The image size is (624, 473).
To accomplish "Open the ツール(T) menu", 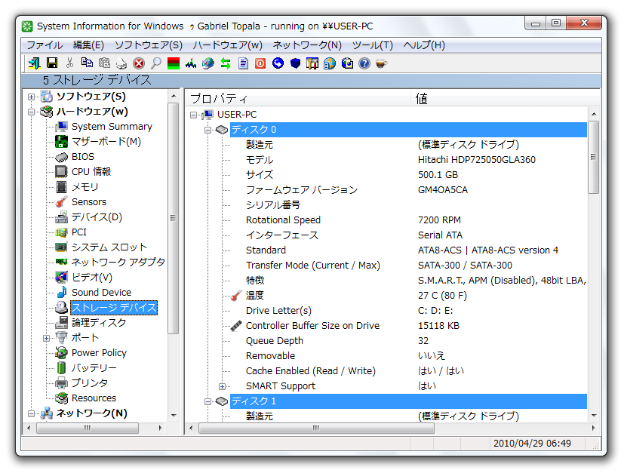I will [373, 45].
